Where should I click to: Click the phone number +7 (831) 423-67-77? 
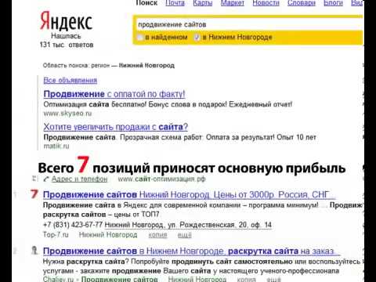(73, 225)
